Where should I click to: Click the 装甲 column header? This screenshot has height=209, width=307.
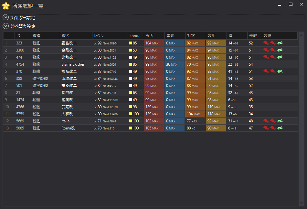pyautogui.click(x=216, y=36)
